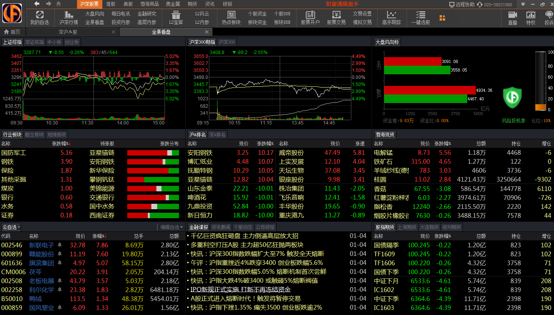
Task: Open 投诉 complaint icon
Action: click(x=549, y=15)
